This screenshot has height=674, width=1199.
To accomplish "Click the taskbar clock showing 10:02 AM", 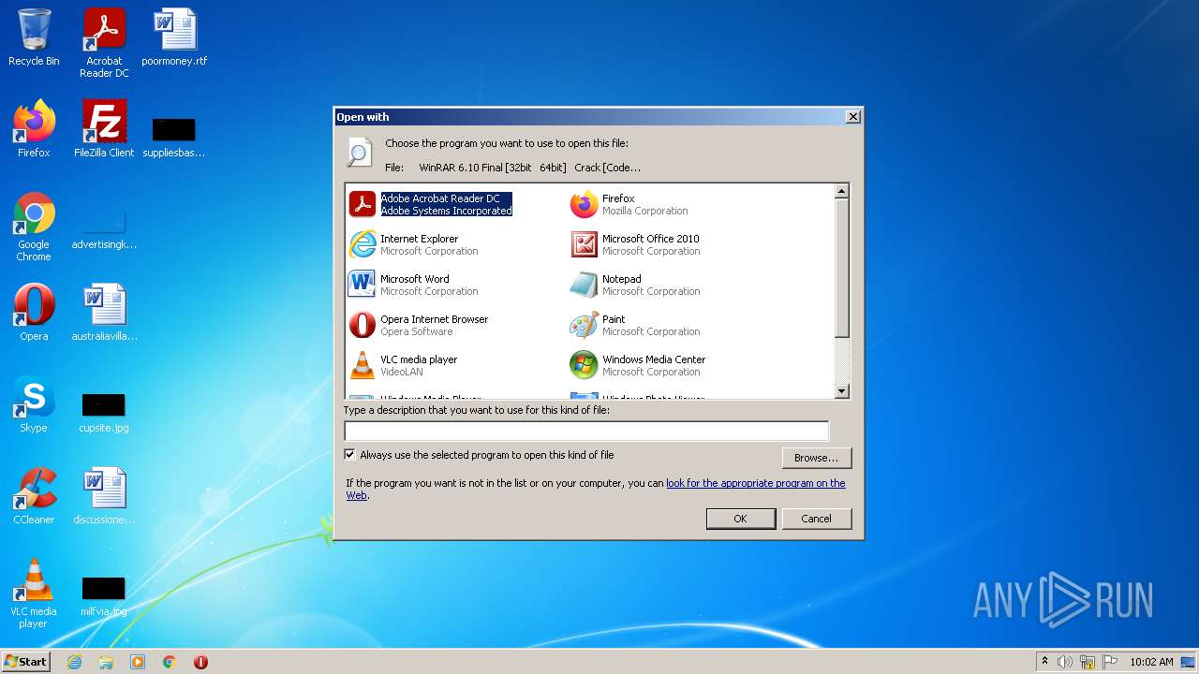I will (1151, 662).
